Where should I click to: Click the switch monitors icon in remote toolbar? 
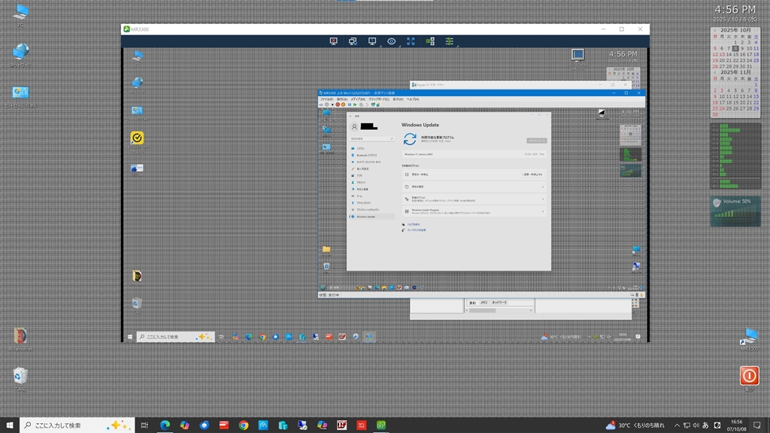point(353,41)
